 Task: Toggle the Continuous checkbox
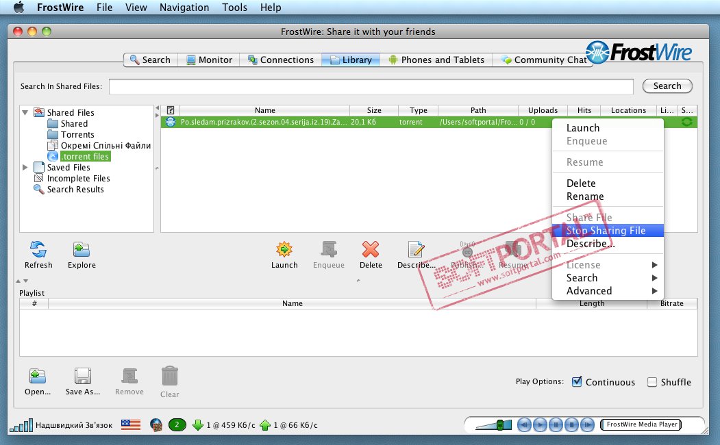click(577, 382)
